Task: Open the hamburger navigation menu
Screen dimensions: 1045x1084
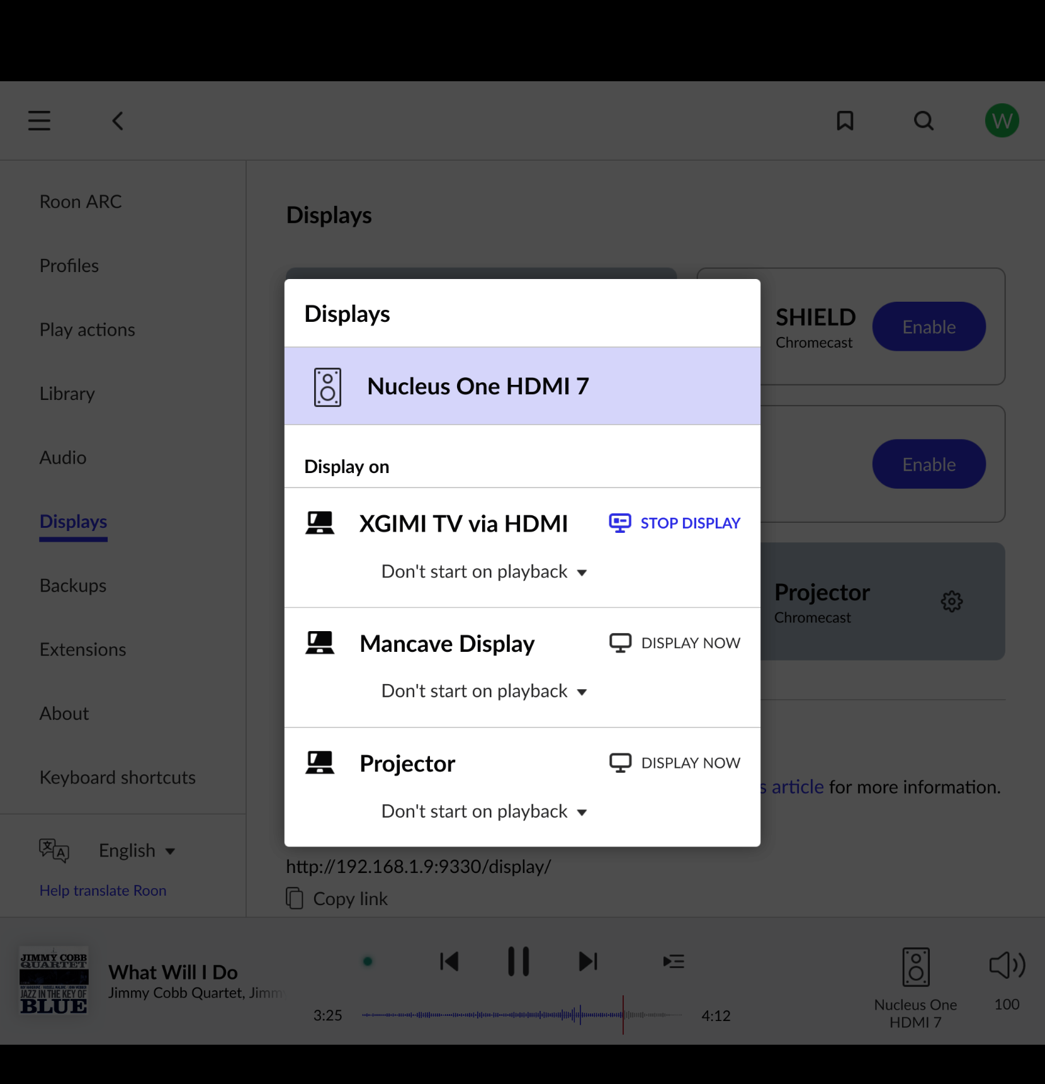Action: point(39,120)
